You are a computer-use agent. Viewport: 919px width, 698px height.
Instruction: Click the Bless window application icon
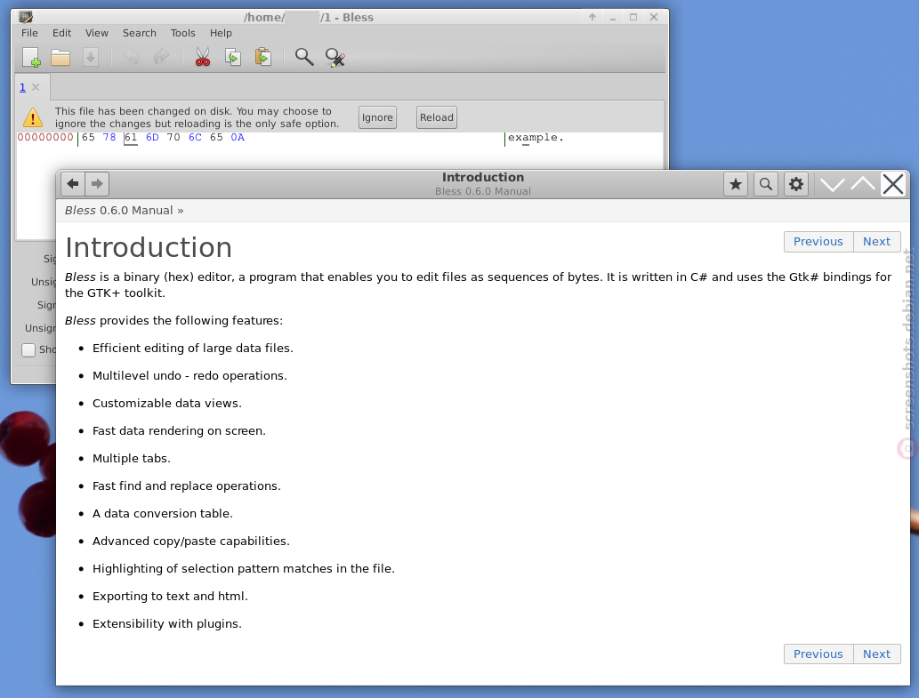25,17
